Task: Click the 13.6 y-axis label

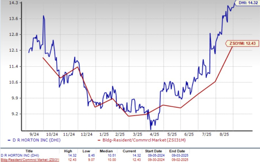Action: 13,19
